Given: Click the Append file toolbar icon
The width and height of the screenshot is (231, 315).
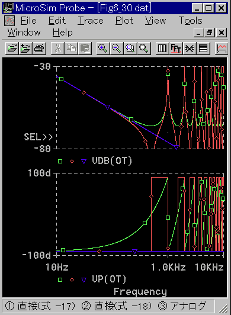Looking at the screenshot, I should [25, 48].
